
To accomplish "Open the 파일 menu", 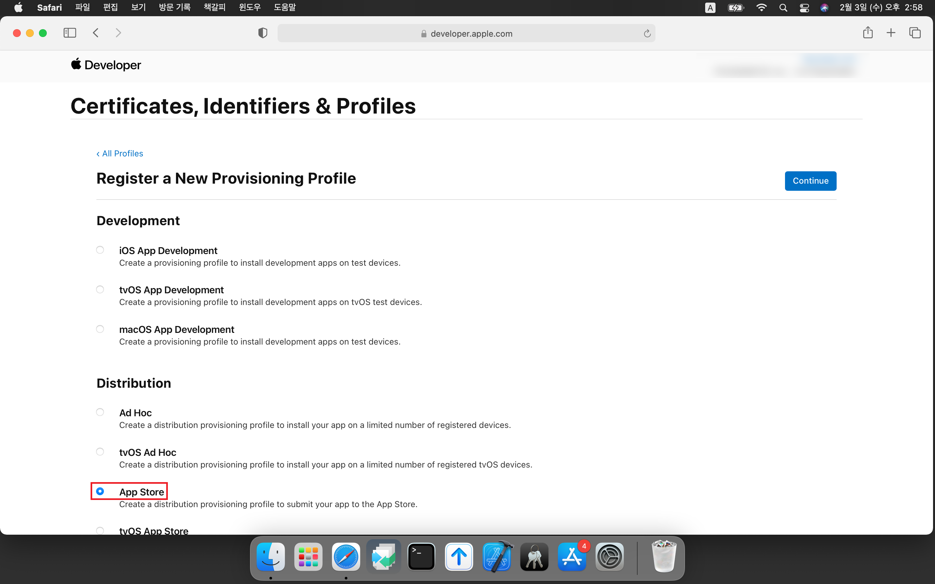I will pyautogui.click(x=82, y=7).
